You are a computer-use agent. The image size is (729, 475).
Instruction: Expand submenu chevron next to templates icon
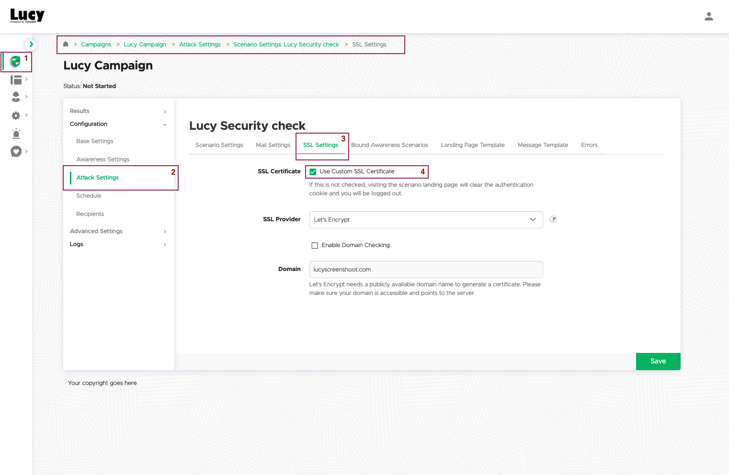[x=26, y=79]
